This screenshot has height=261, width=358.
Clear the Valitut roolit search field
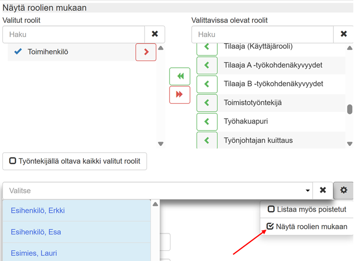155,35
